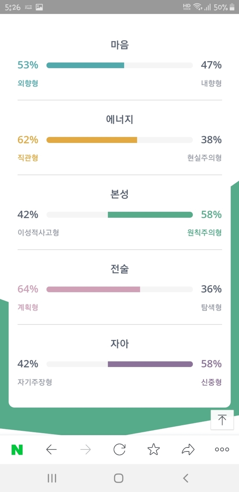239x492 pixels.
Task: Tap the 외향형 label
Action: 28,83
